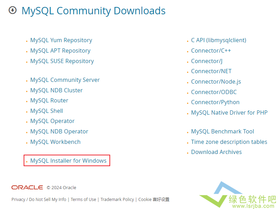Screen dimensions: 278x209
Task: Open MySQL Yum Repository link
Action: click(61, 40)
